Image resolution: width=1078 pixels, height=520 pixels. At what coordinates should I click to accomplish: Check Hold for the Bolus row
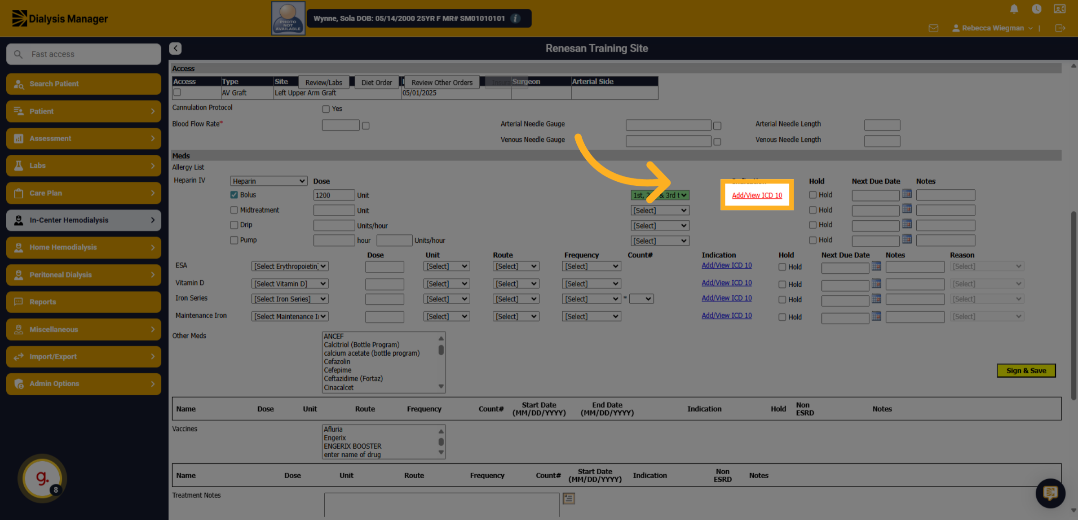(813, 195)
